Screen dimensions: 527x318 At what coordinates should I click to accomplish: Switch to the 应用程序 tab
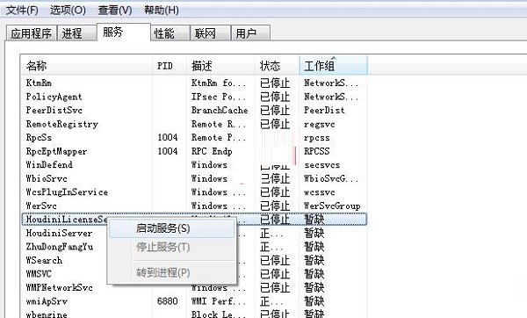[x=32, y=33]
